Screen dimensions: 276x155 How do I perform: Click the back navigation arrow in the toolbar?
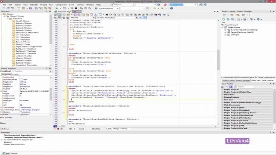(154, 8)
